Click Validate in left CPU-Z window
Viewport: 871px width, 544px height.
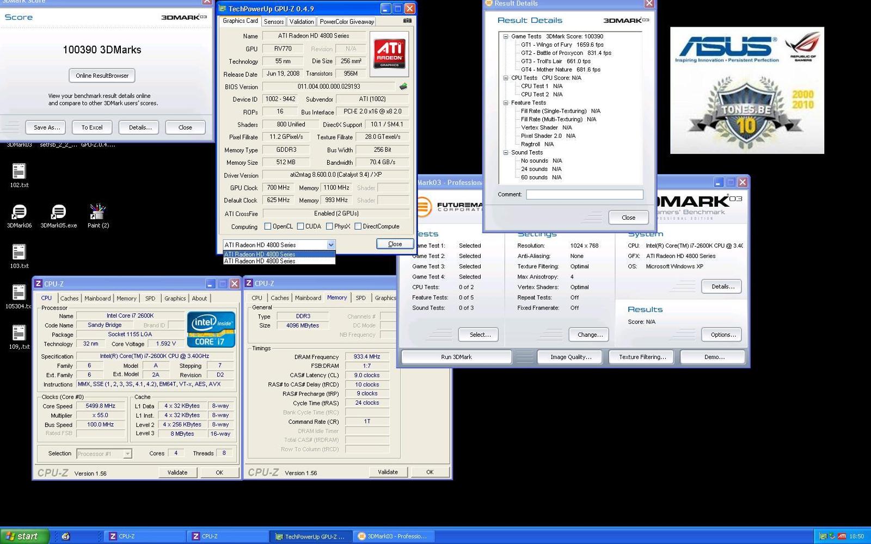(177, 472)
